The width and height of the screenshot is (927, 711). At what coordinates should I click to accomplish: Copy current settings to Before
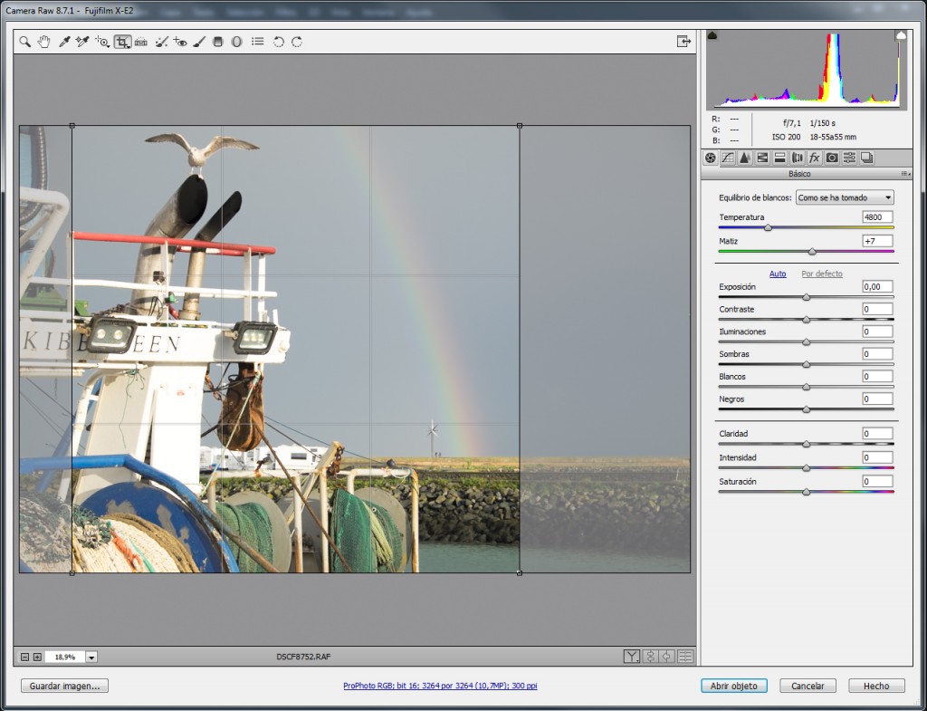click(667, 656)
